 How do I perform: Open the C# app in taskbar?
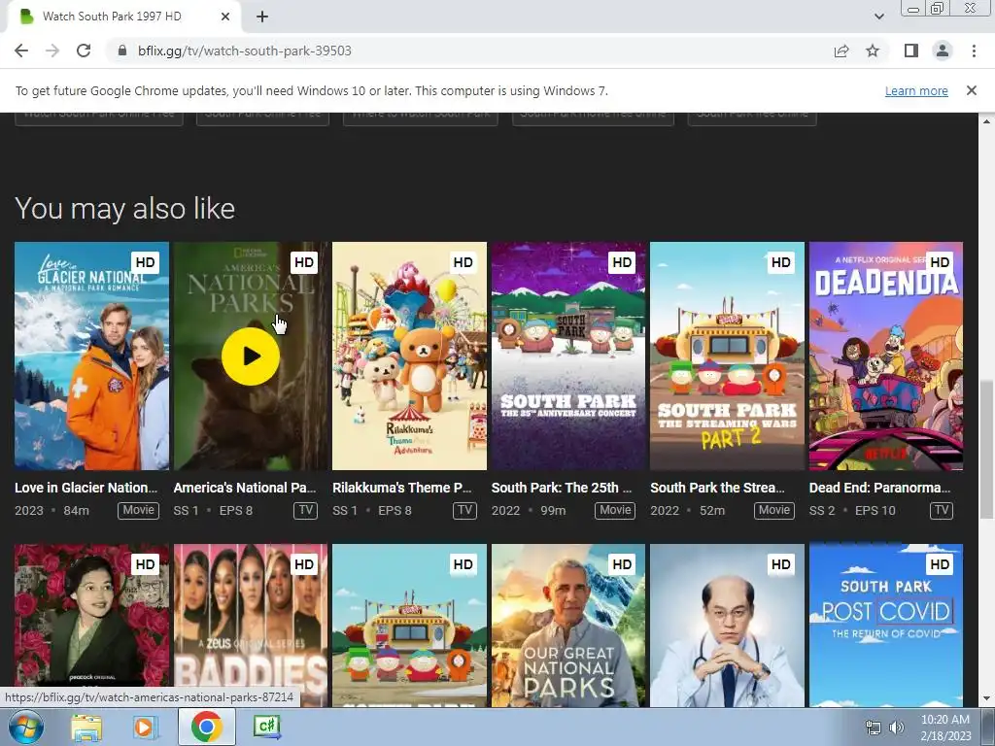[266, 727]
